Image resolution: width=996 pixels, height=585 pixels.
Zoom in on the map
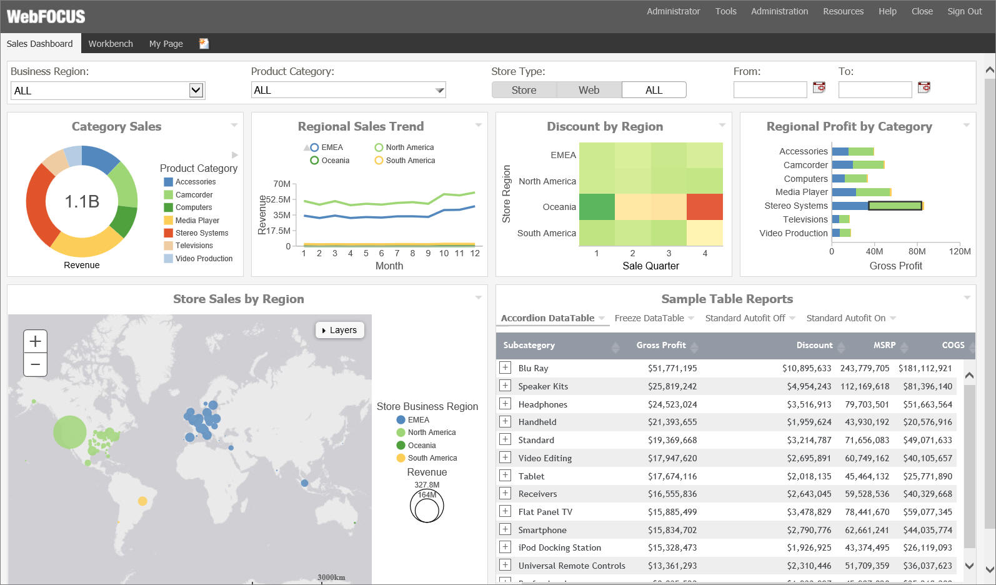(35, 341)
